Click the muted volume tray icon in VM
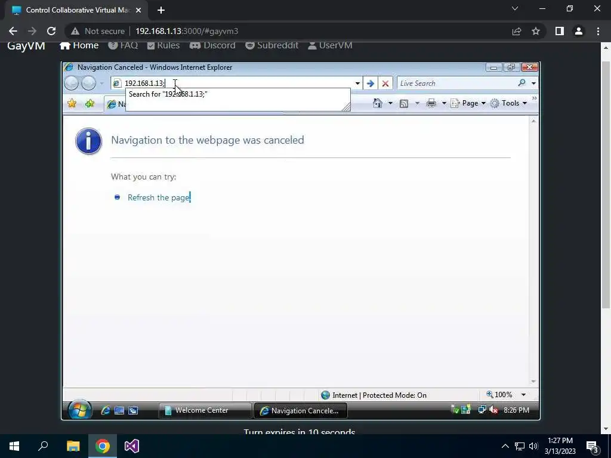 point(493,410)
